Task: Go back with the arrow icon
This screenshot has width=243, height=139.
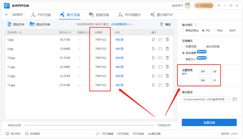Action: tap(6, 15)
